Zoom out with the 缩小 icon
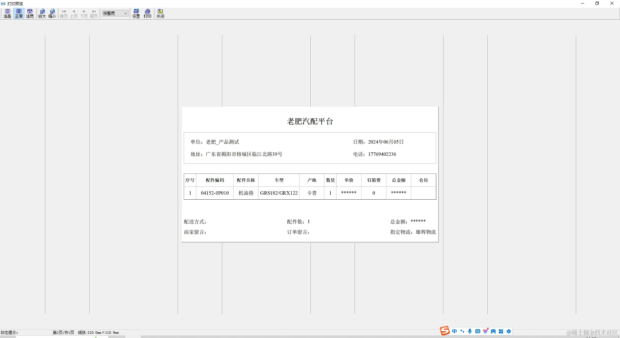This screenshot has width=620, height=338. point(52,14)
